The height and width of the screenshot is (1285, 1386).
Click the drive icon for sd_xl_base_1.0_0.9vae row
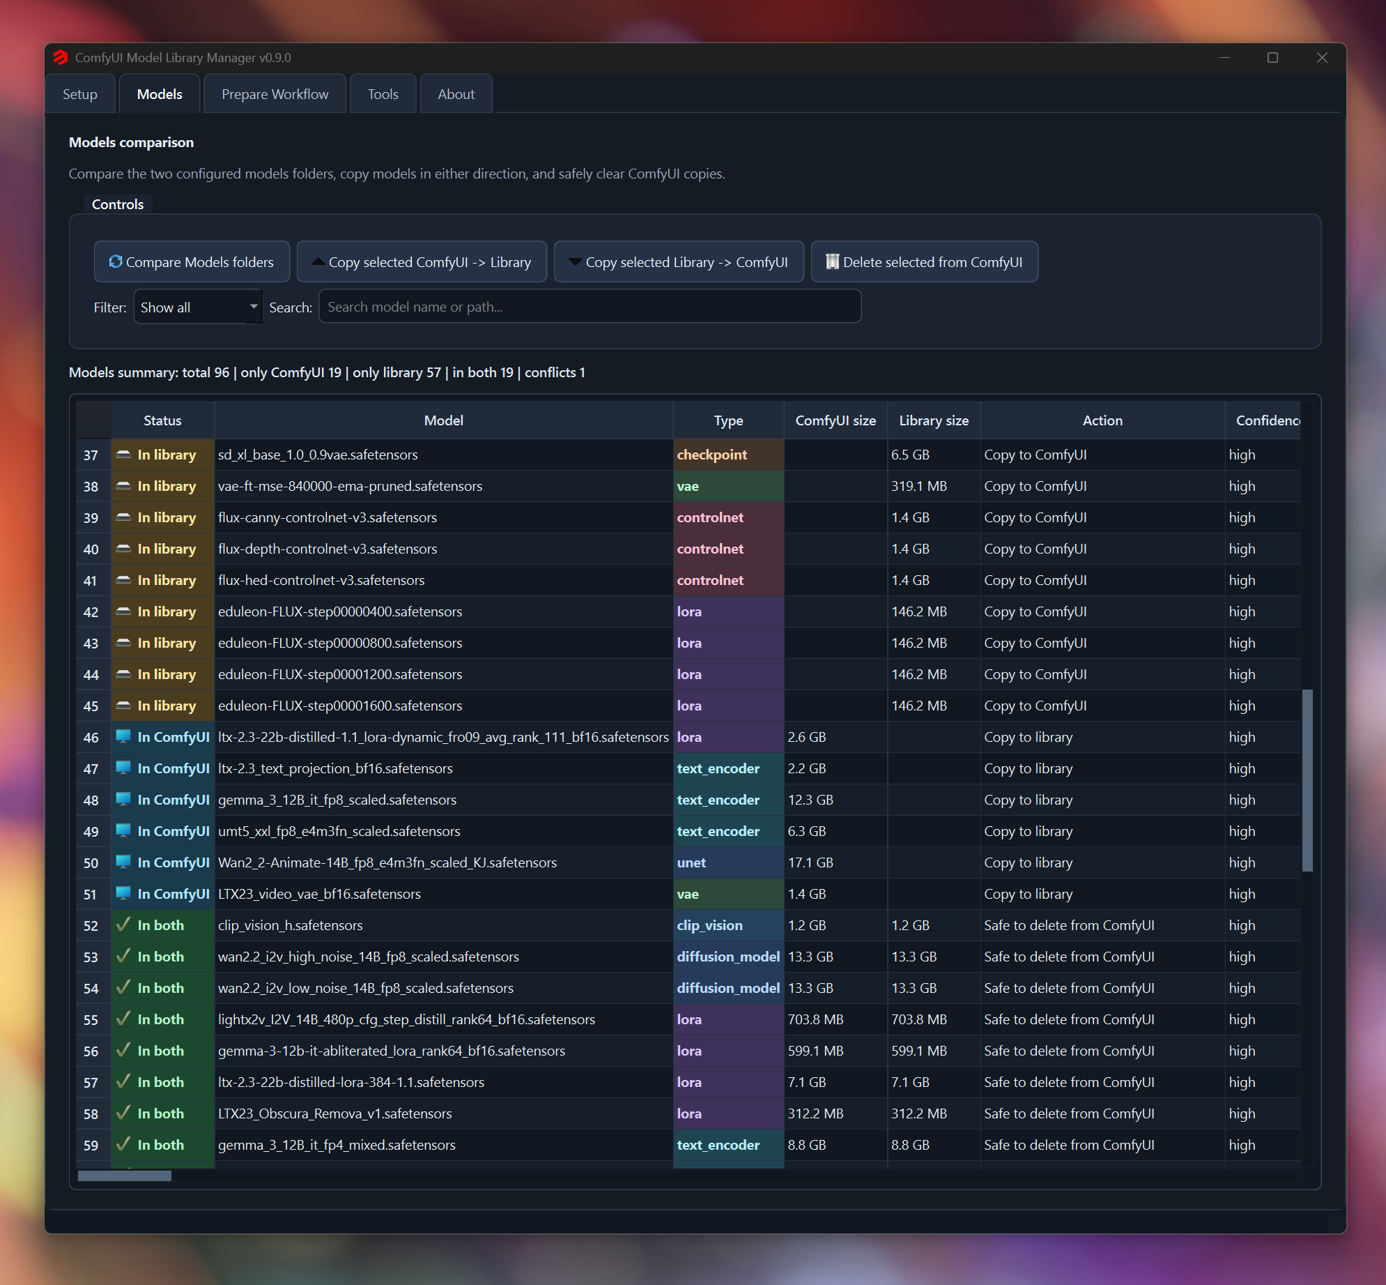[x=123, y=455]
